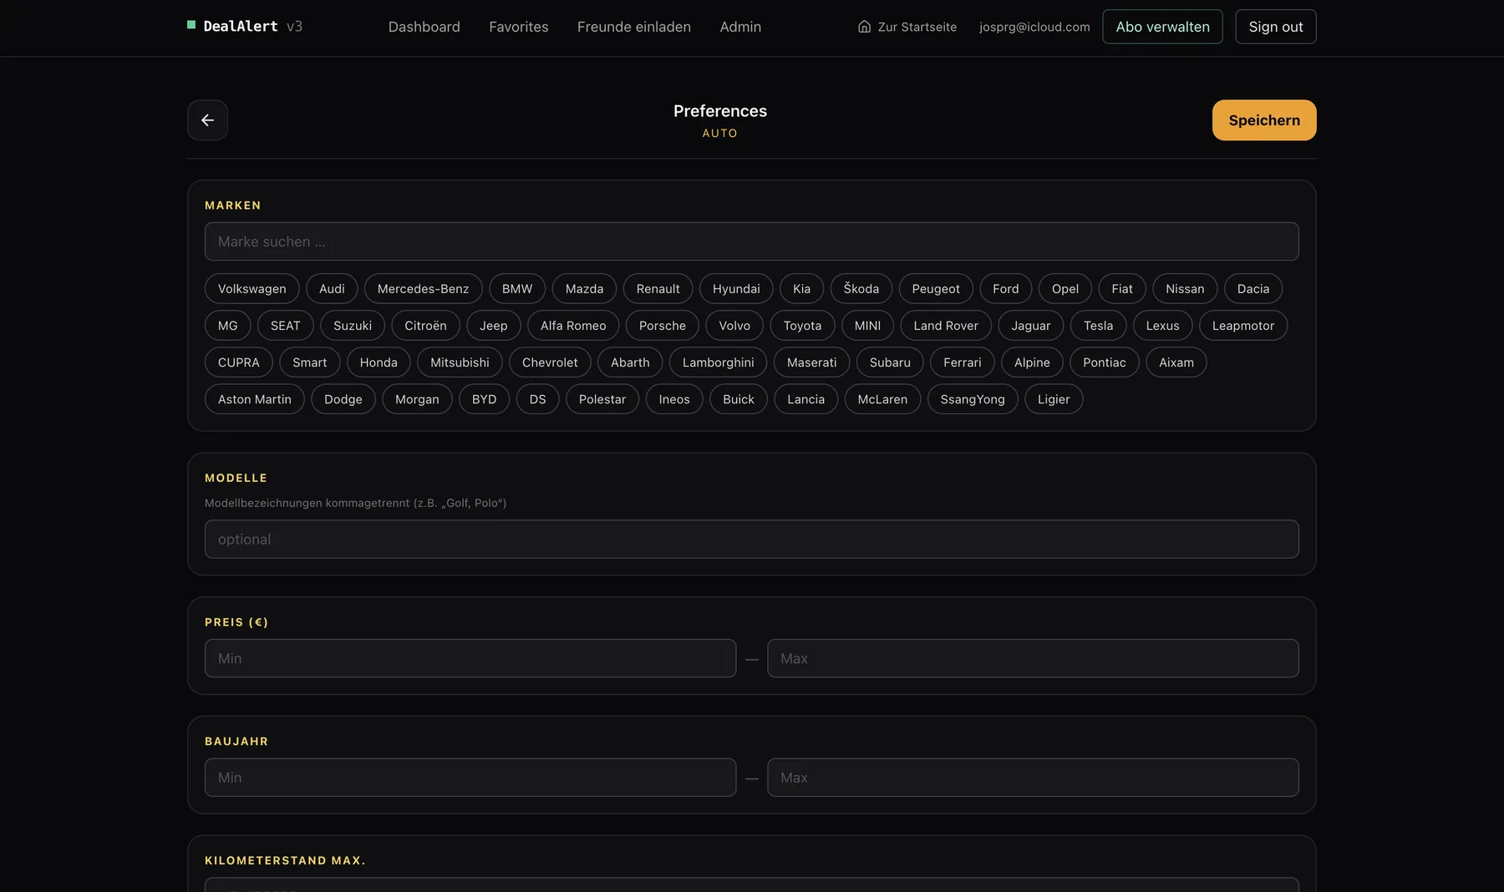This screenshot has width=1504, height=892.
Task: Save preferences with Speichern
Action: 1264,120
